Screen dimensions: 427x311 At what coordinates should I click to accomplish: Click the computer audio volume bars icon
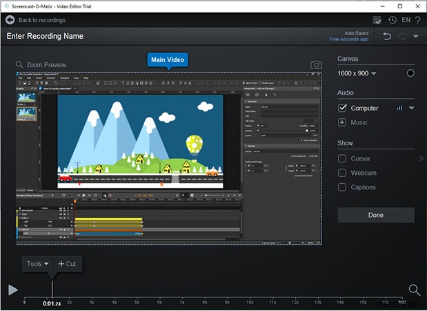point(399,108)
